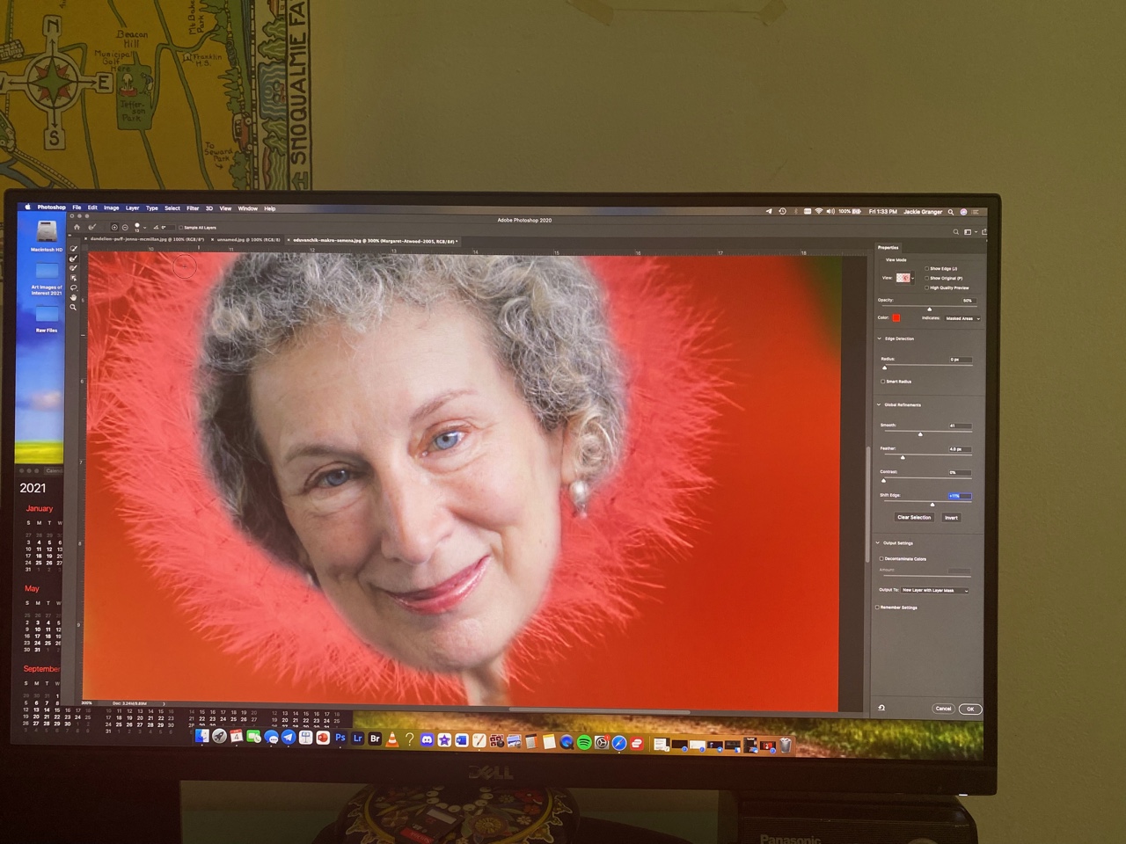1126x844 pixels.
Task: Select the Zoom tool
Action: (x=73, y=307)
